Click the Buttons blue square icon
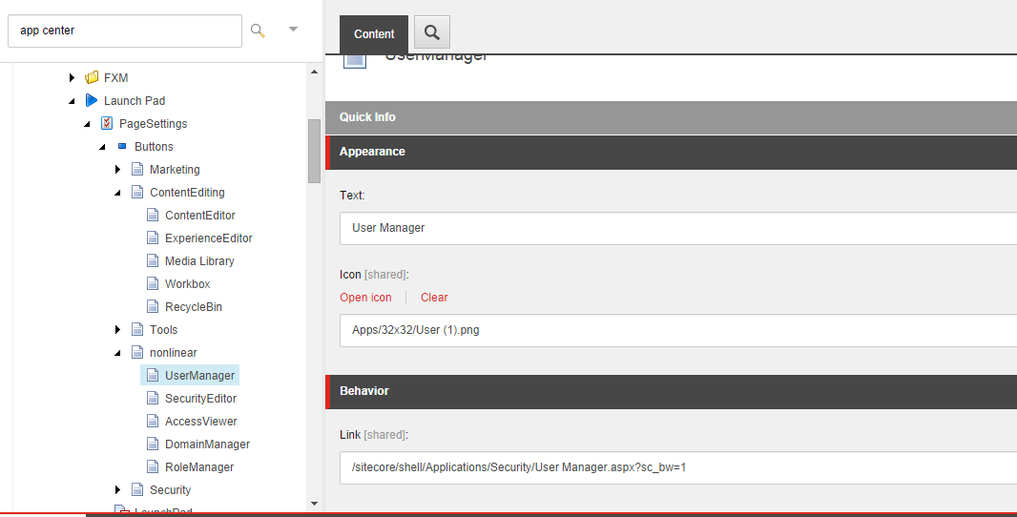 click(x=122, y=147)
